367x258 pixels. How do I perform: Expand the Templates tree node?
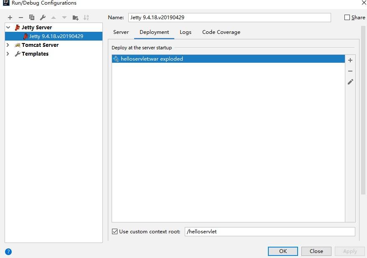(8, 54)
